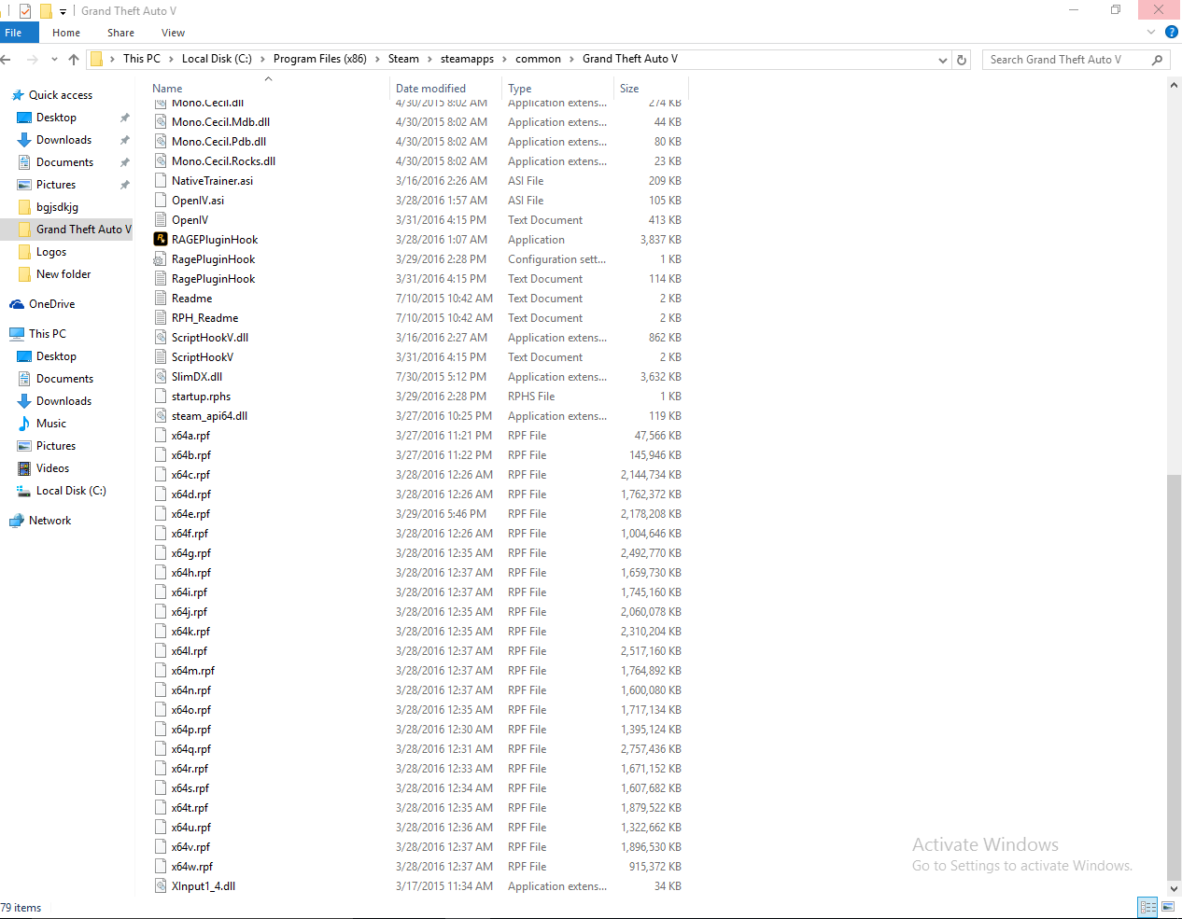Expand path arrow after Local Disk (C:)
The width and height of the screenshot is (1182, 919).
point(262,59)
